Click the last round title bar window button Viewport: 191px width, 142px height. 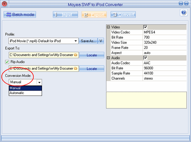[186, 3]
